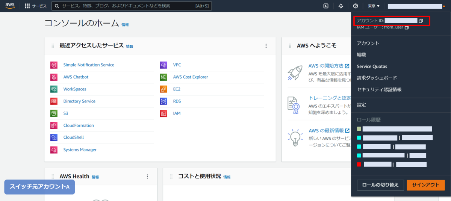
Task: Click the IAM service icon
Action: (163, 113)
